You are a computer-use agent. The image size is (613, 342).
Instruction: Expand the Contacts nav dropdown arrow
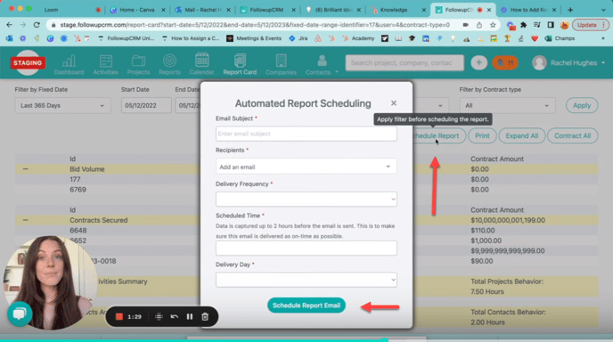(x=337, y=72)
